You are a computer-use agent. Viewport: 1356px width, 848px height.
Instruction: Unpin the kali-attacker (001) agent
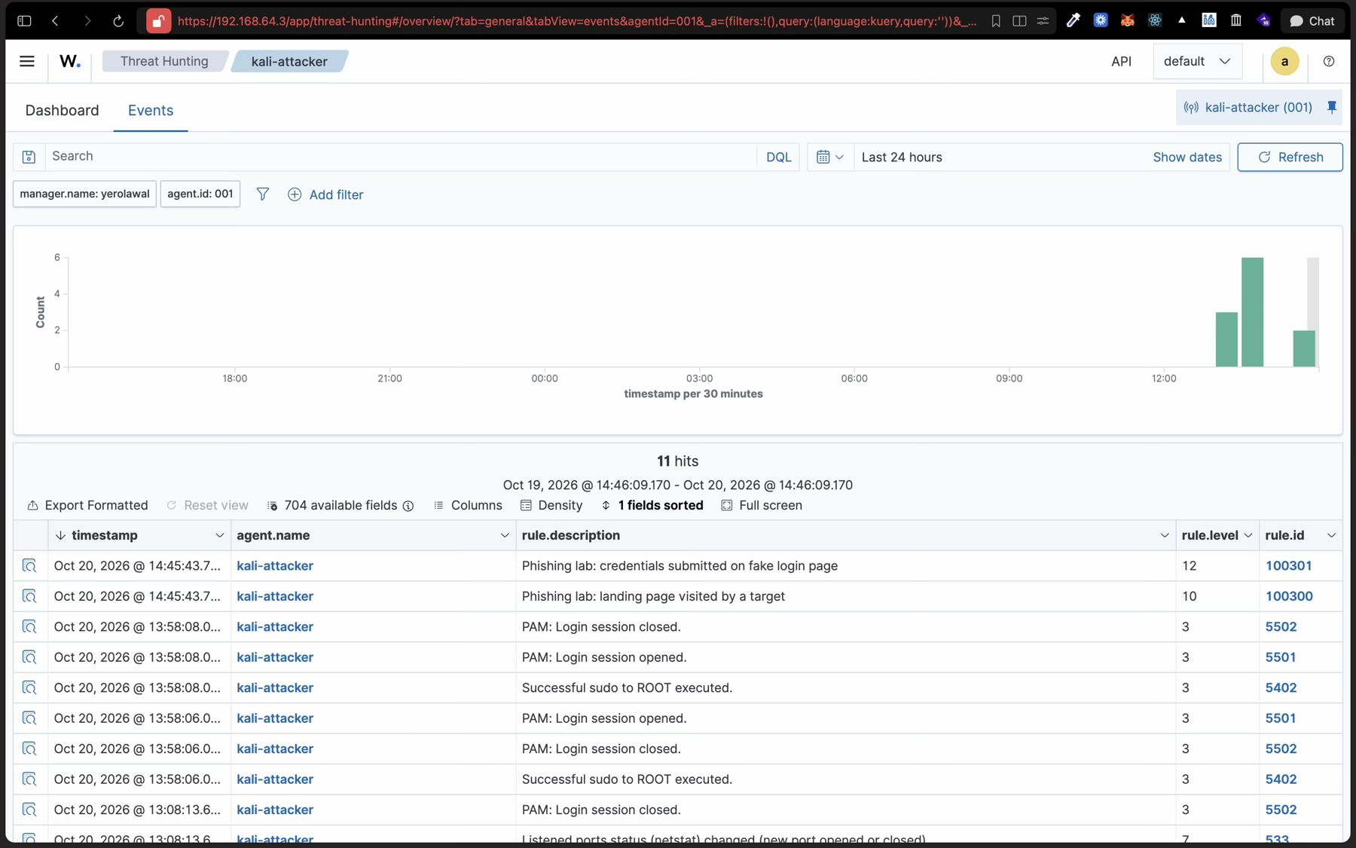(1332, 107)
